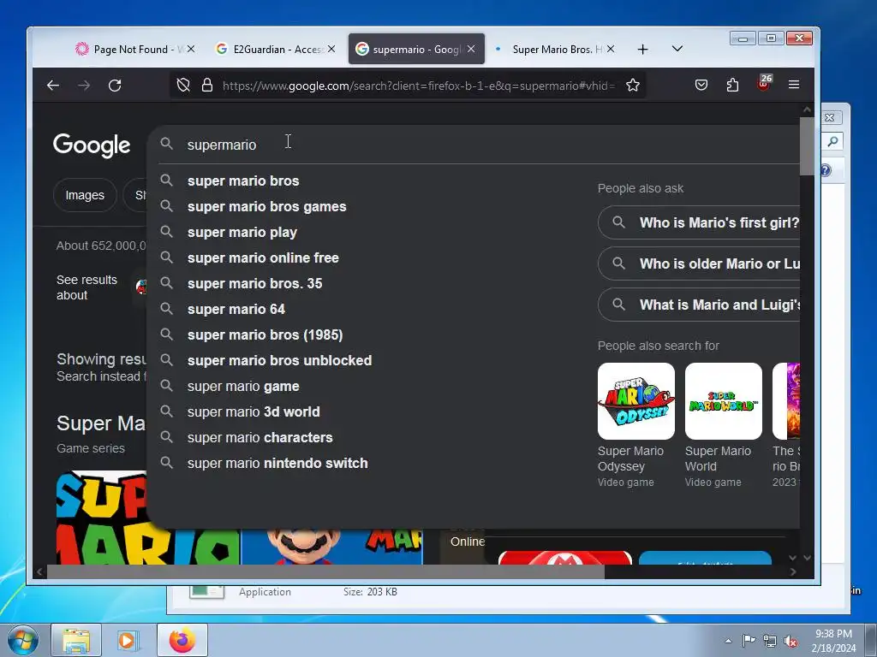Select suggestion 'super mario bros (1985)'
The image size is (877, 657).
pos(265,335)
